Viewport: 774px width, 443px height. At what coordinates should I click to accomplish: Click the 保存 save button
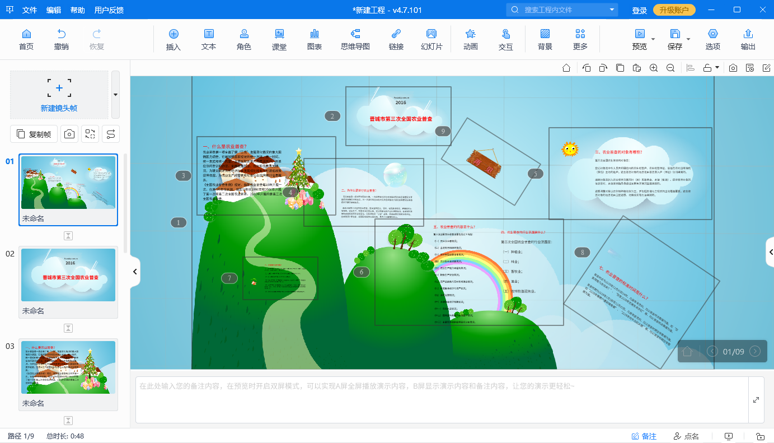675,39
